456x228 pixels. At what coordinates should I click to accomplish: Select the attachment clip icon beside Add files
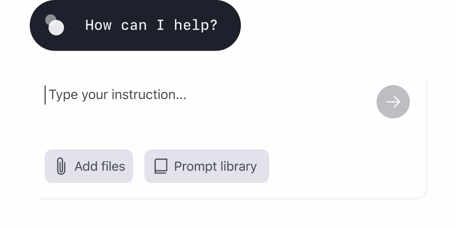pos(61,167)
